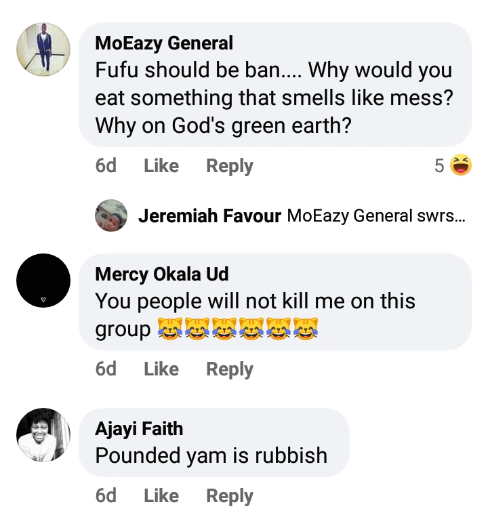488x513 pixels.
Task: Like Ajayi Faith's pounded yam comment
Action: pos(161,495)
